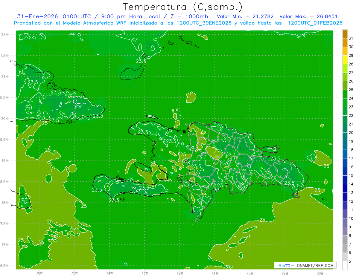Click the "18" value on the color scale

tap(351, 150)
